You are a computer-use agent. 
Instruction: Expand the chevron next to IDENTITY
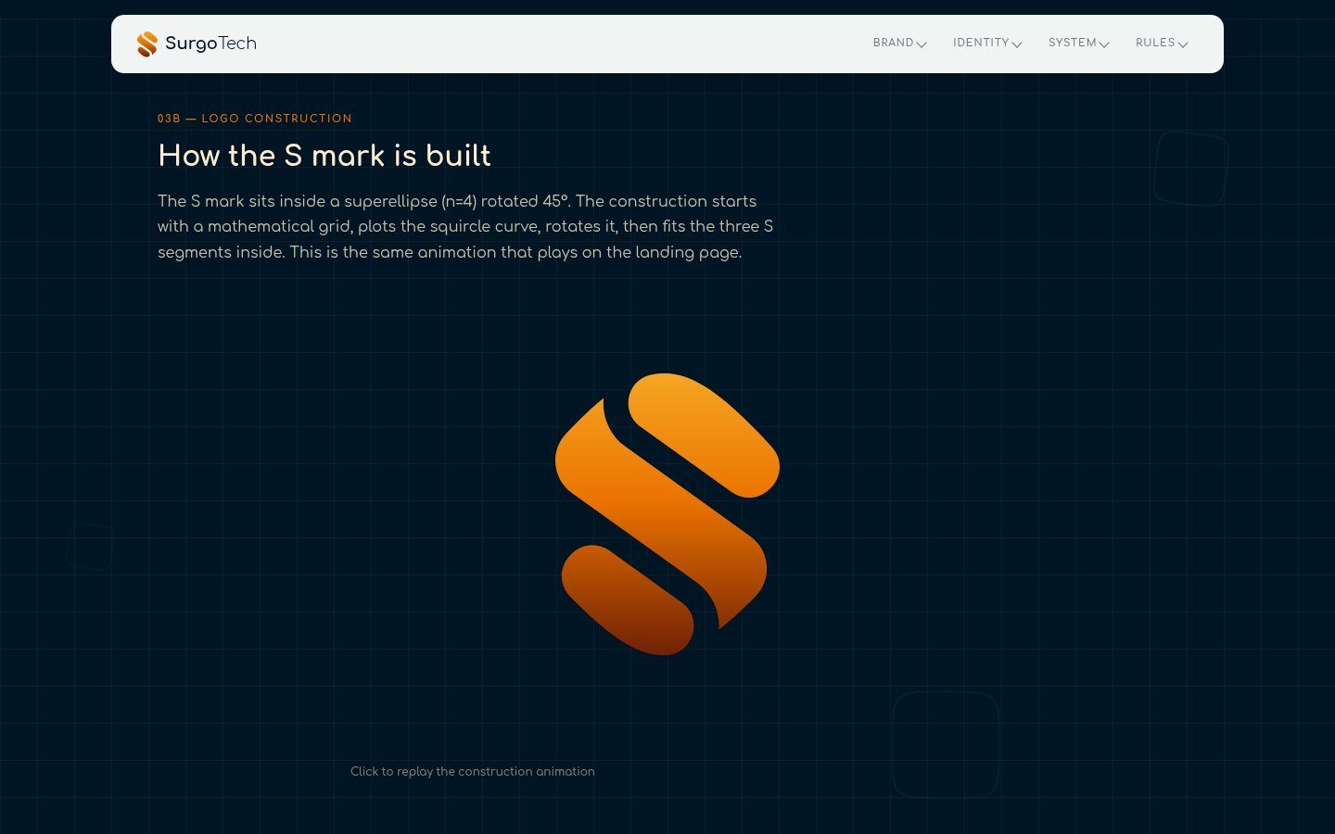pos(1017,44)
